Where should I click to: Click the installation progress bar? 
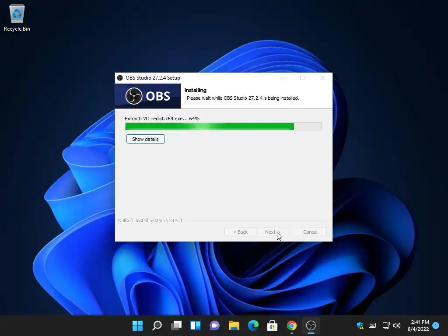coord(224,126)
